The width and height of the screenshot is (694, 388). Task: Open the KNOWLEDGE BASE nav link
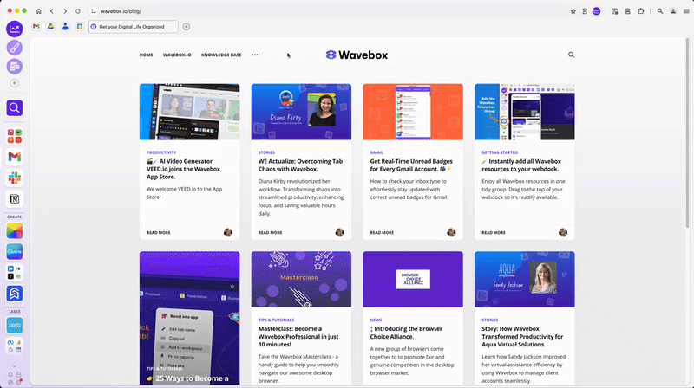(221, 55)
